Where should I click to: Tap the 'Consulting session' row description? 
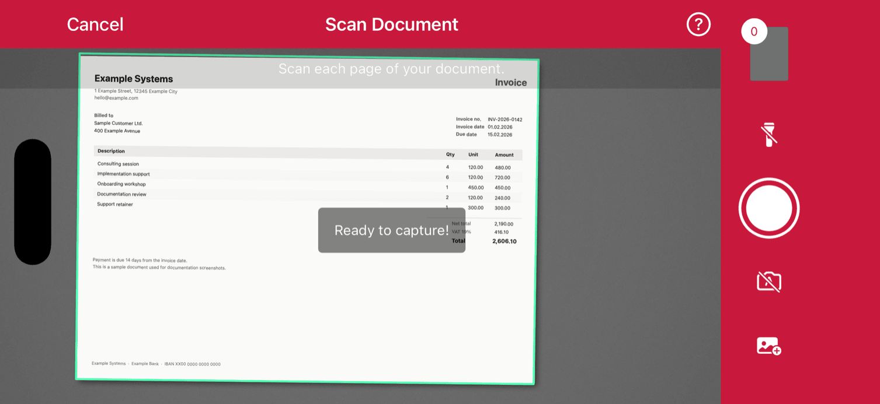click(x=118, y=164)
